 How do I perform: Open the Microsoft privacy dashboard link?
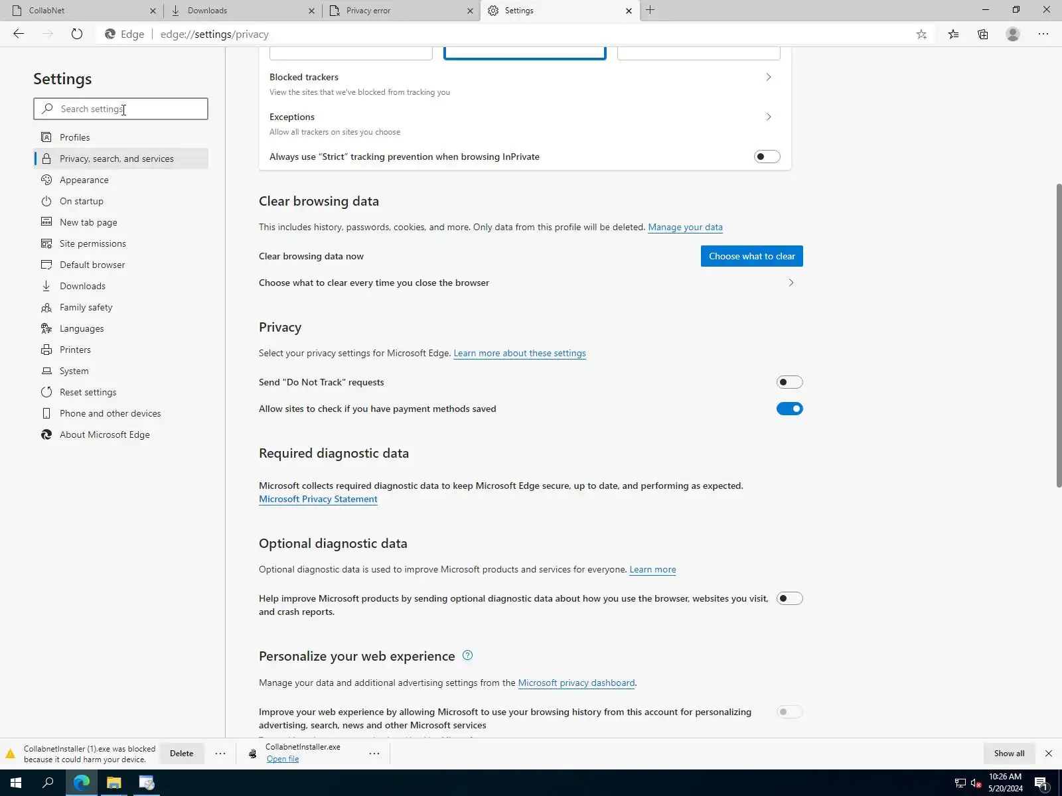pos(576,683)
